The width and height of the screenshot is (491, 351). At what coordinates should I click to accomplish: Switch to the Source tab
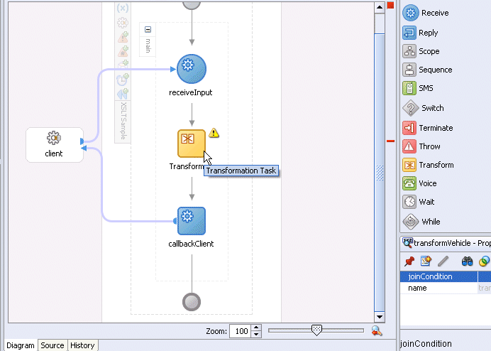53,345
